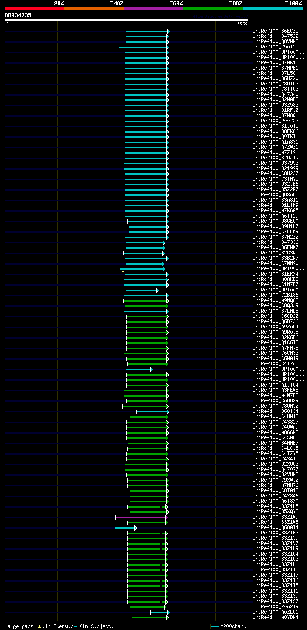
Task: Select hit label UniRef100_B3Z1W8
Action: pos(276,522)
